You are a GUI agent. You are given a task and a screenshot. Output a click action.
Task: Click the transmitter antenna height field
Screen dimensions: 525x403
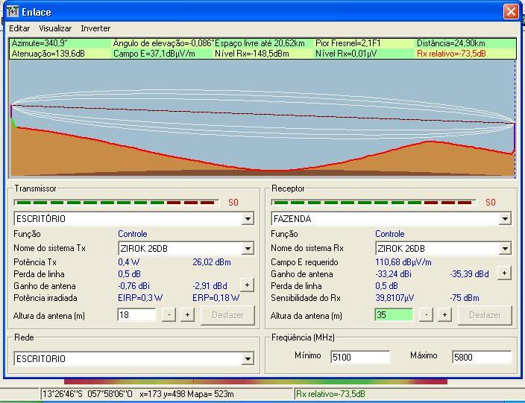136,315
